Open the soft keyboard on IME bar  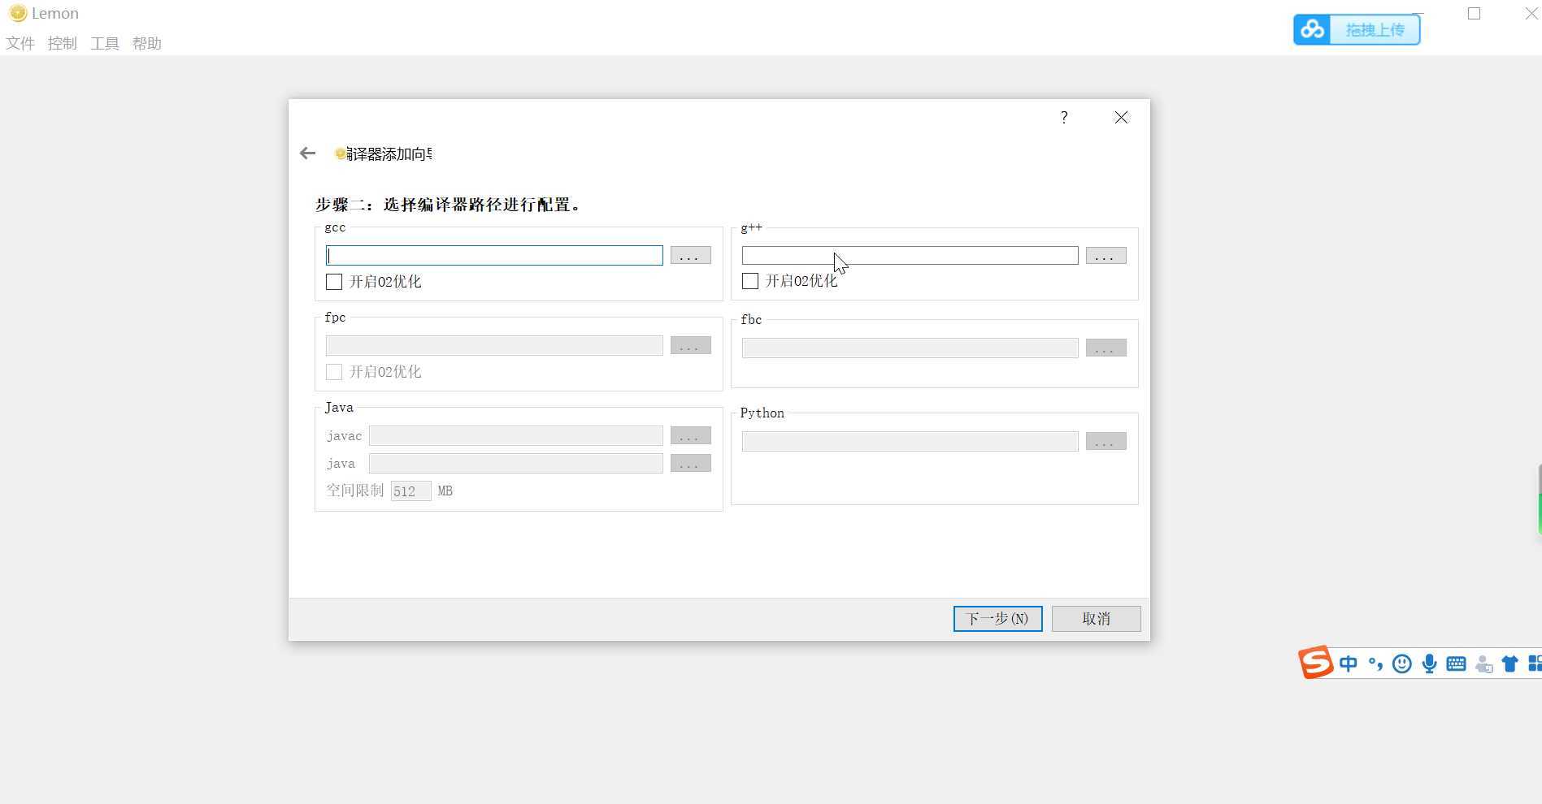1456,664
